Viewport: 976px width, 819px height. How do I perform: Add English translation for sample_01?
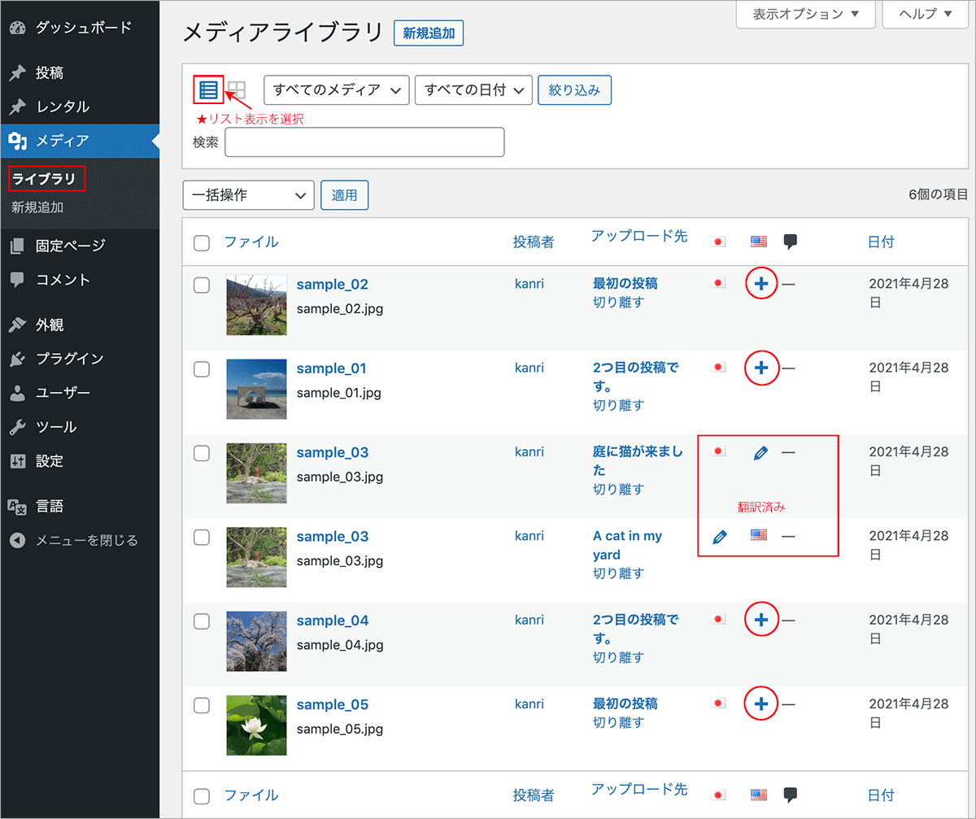761,368
